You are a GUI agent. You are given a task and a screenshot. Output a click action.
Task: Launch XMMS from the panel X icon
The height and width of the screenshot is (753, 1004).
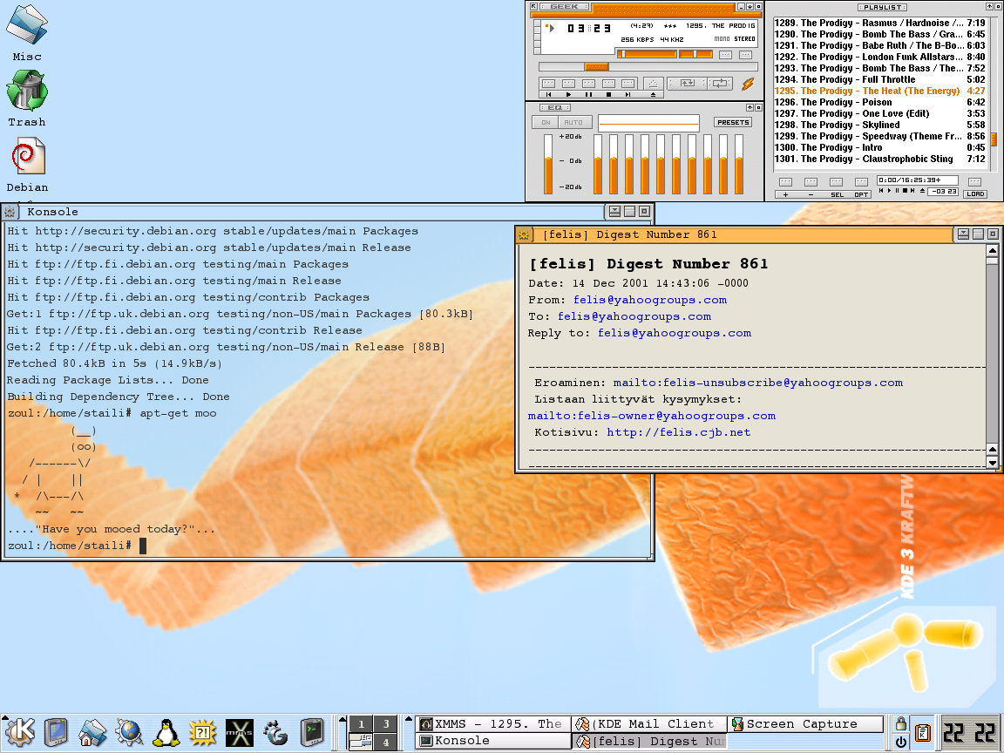(x=239, y=732)
